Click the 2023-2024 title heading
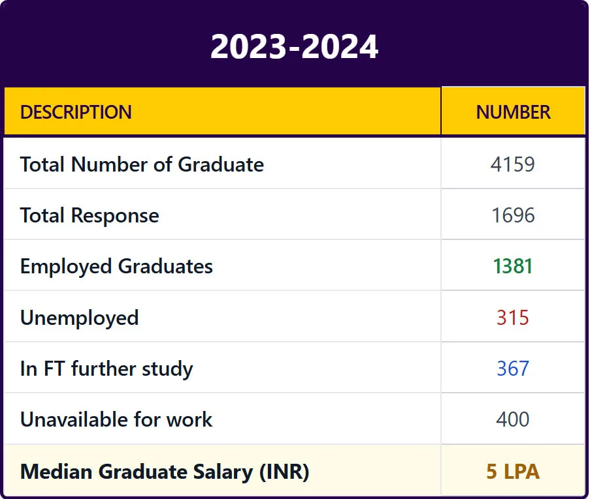 click(294, 47)
